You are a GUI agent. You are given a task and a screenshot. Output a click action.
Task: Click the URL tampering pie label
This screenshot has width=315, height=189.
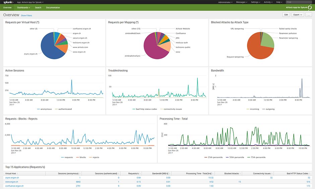[x=237, y=29]
